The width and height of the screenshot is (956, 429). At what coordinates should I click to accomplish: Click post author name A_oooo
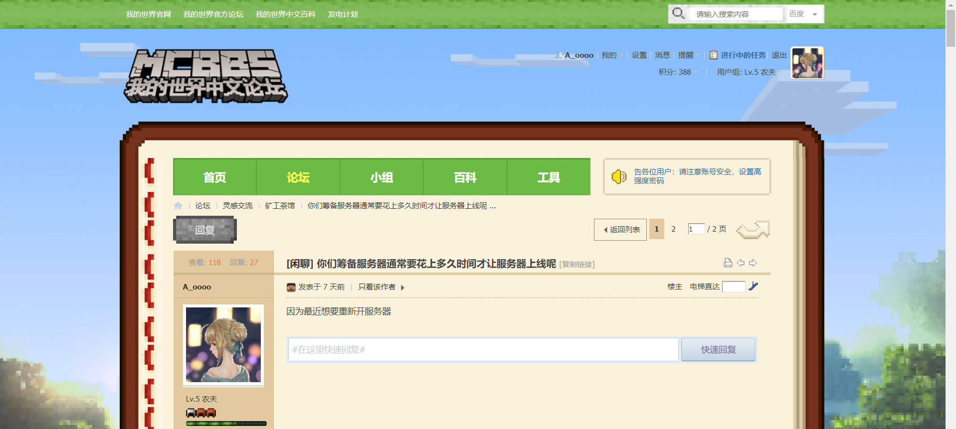pos(197,287)
